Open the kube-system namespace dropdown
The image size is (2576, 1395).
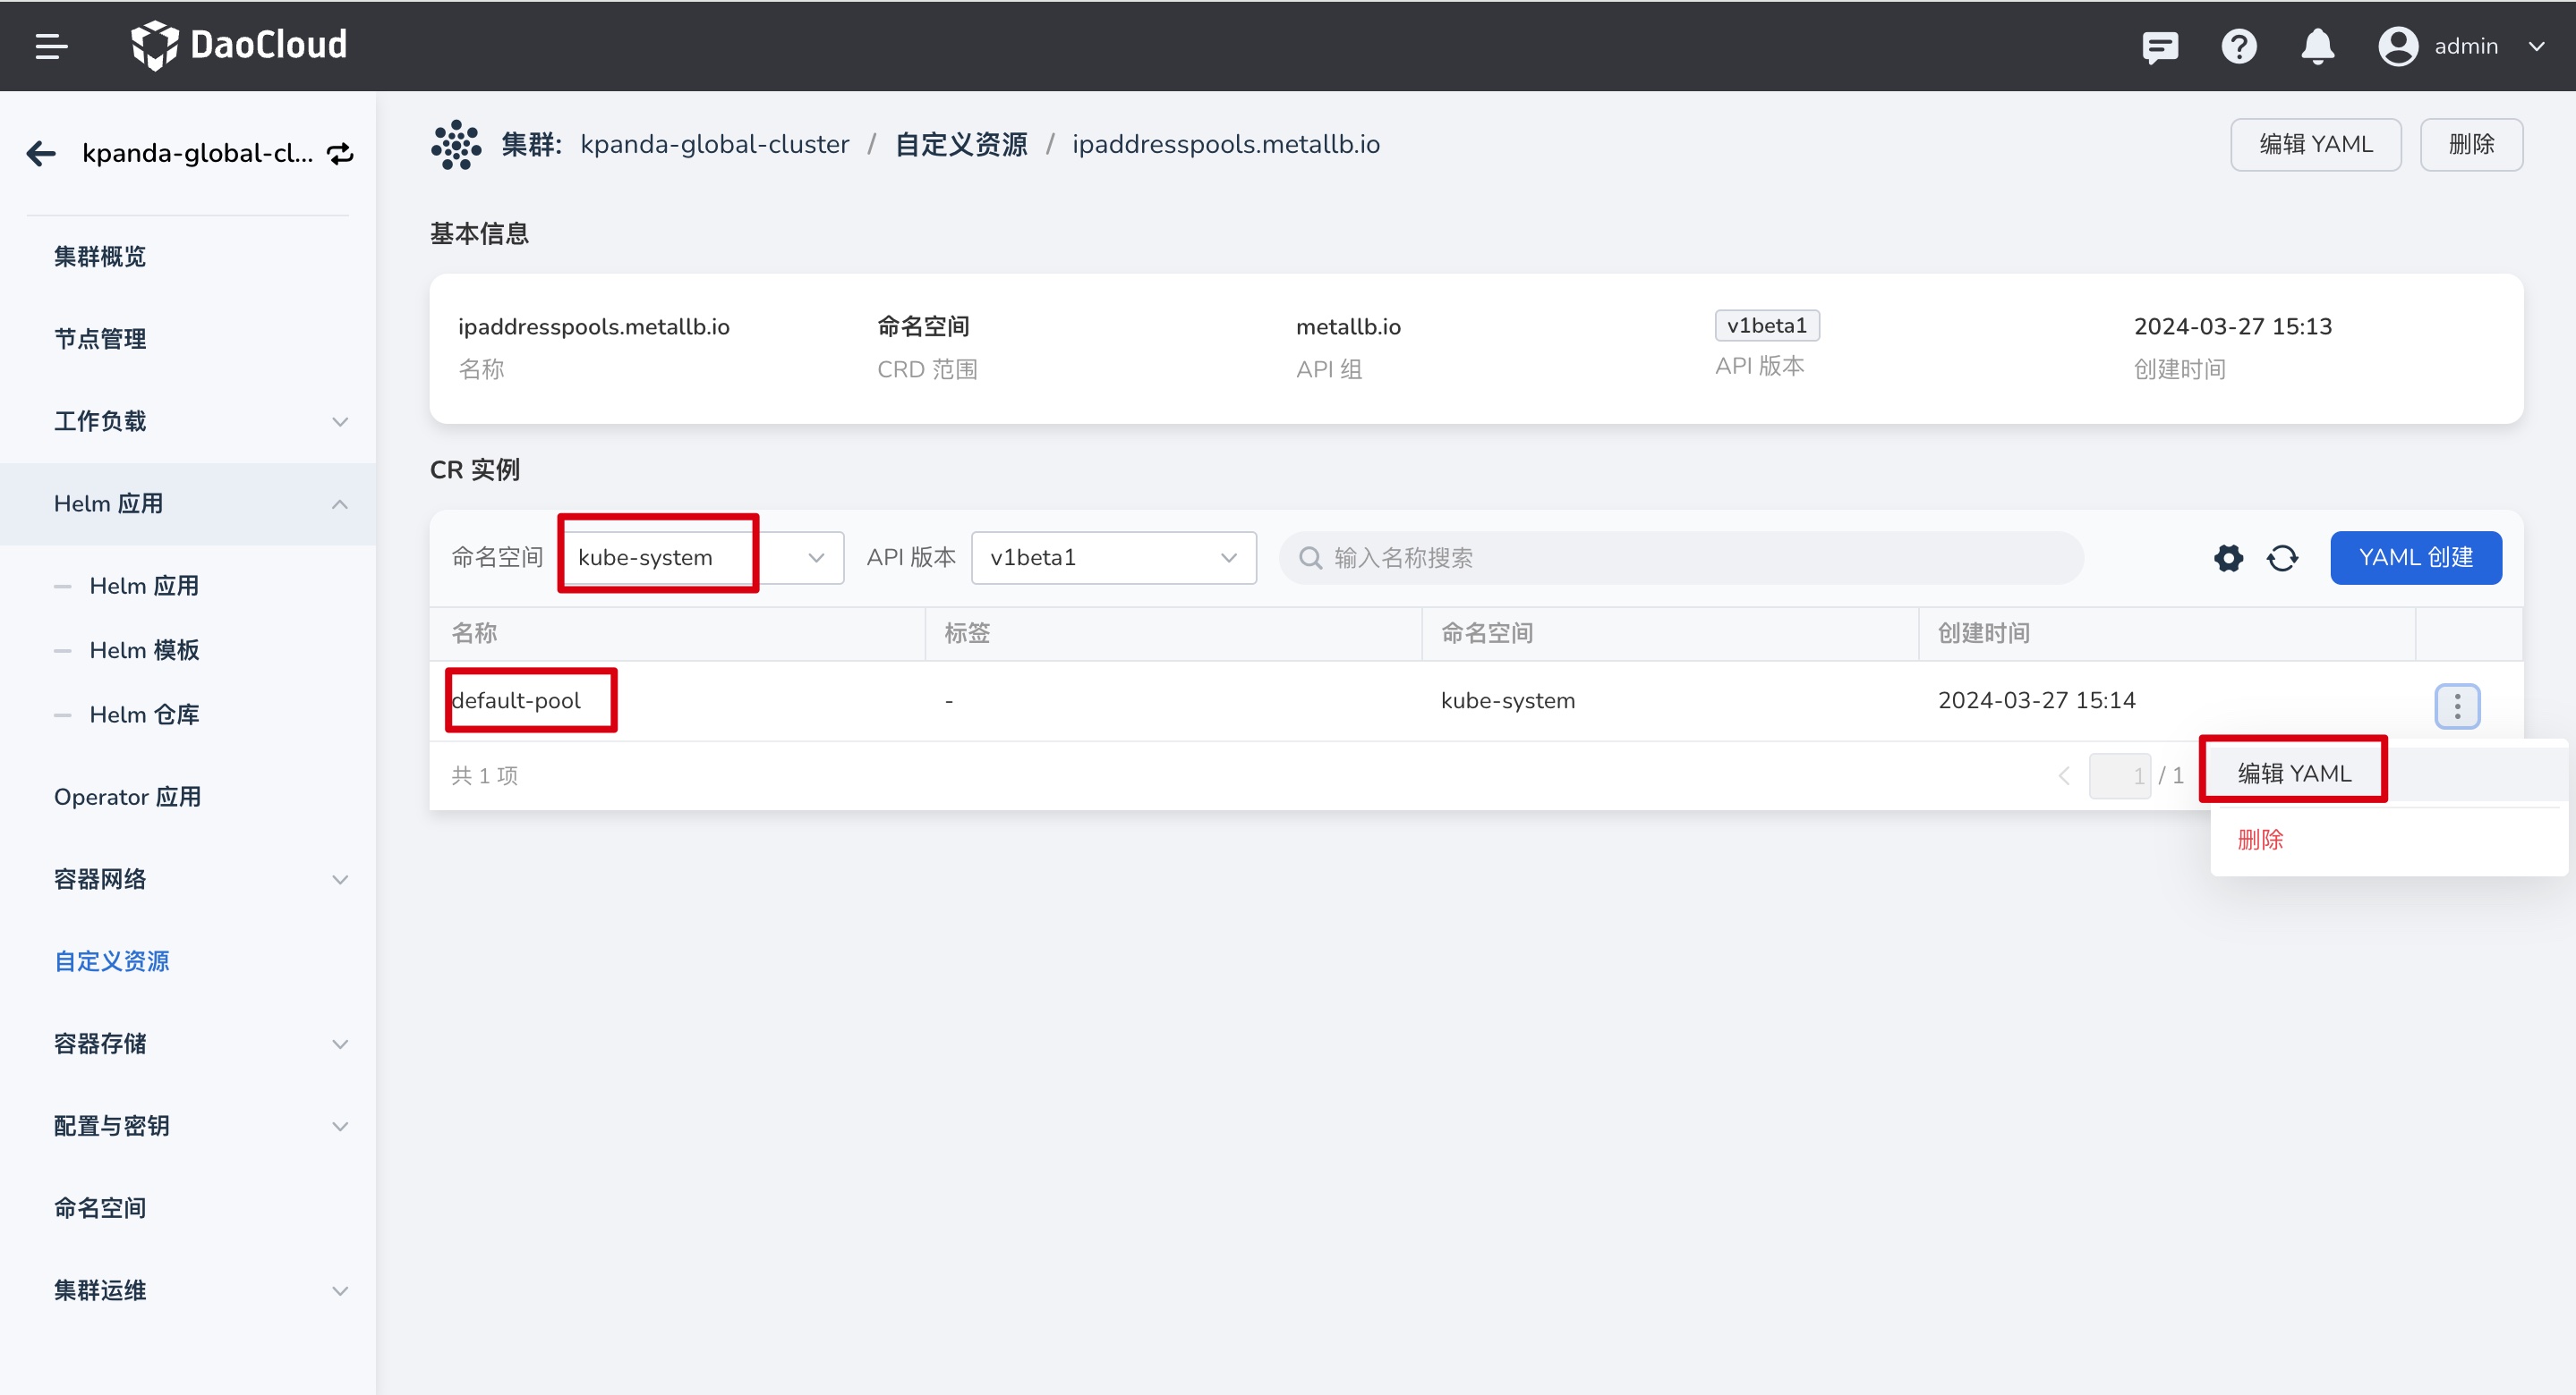[x=700, y=558]
